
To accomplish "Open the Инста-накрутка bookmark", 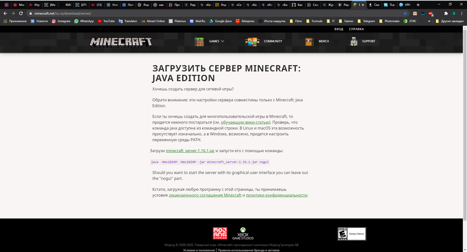I will pos(272,21).
